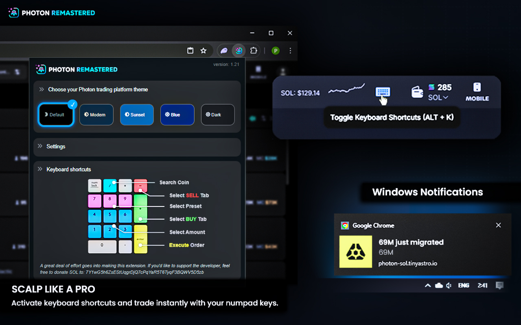Click the yellow enter key to Execute Order

point(140,239)
